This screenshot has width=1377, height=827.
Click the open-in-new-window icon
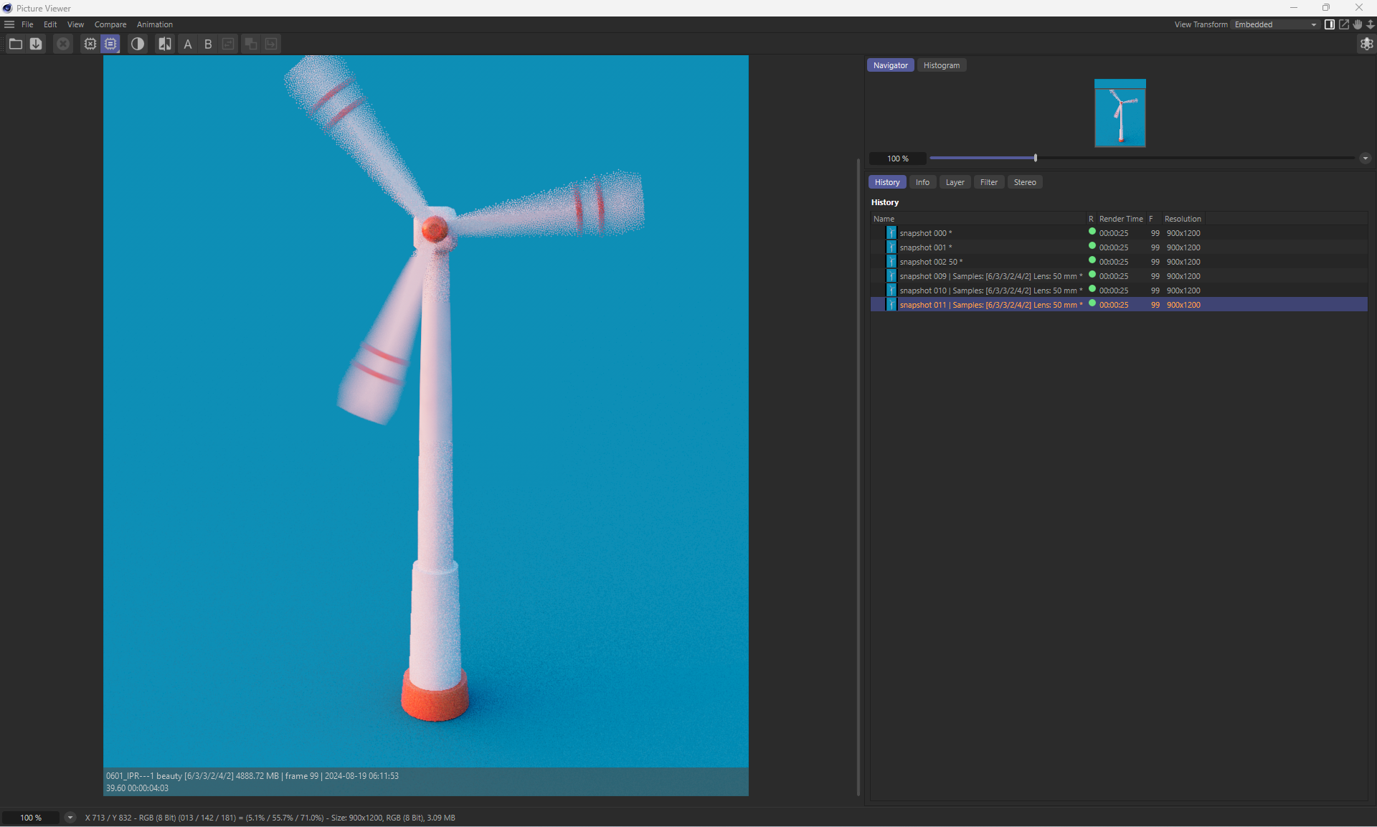(1343, 24)
